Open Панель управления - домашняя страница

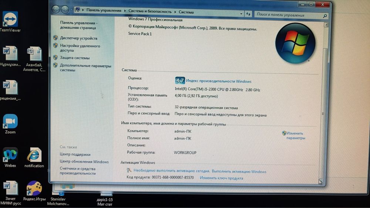point(78,25)
